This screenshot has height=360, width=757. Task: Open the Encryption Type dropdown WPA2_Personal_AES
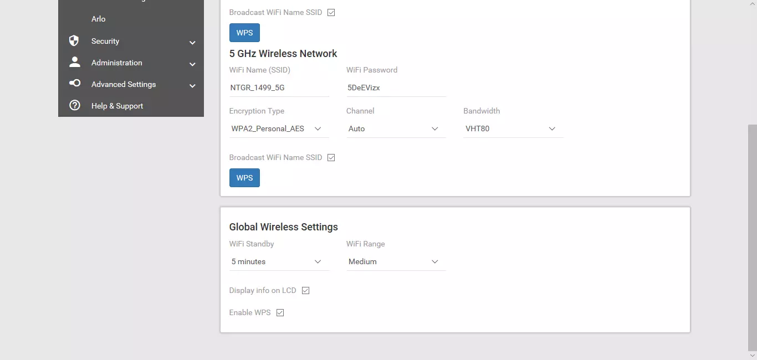pyautogui.click(x=279, y=128)
